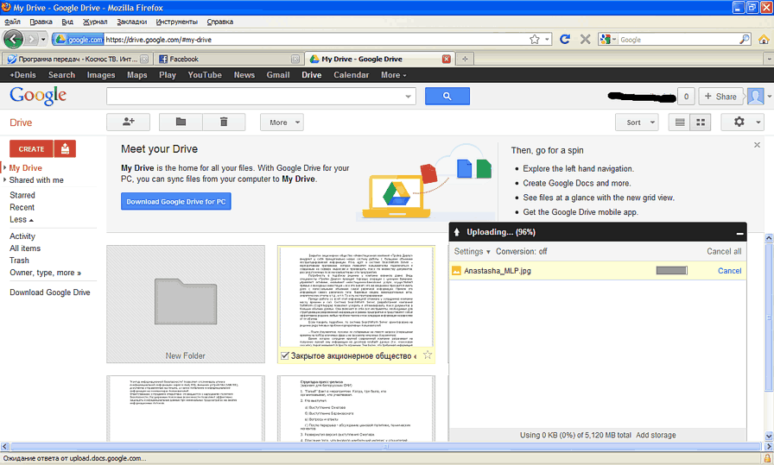Screen dimensions: 774x465
Task: Open the Recent section in sidebar
Action: [22, 207]
